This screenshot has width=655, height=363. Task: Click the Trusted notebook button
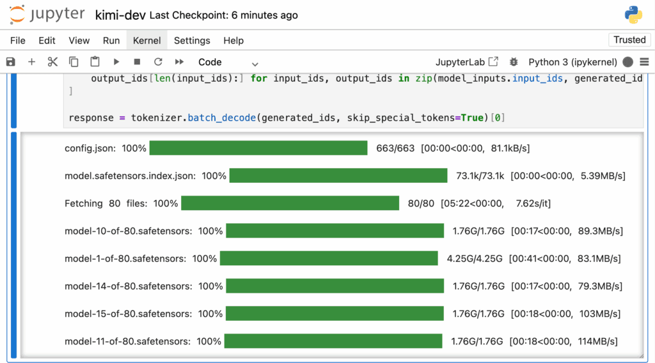pyautogui.click(x=629, y=40)
